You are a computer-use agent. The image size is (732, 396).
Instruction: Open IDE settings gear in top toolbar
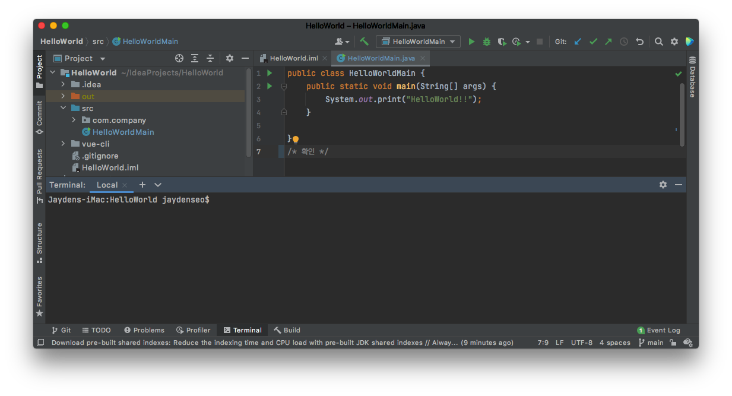pyautogui.click(x=674, y=42)
